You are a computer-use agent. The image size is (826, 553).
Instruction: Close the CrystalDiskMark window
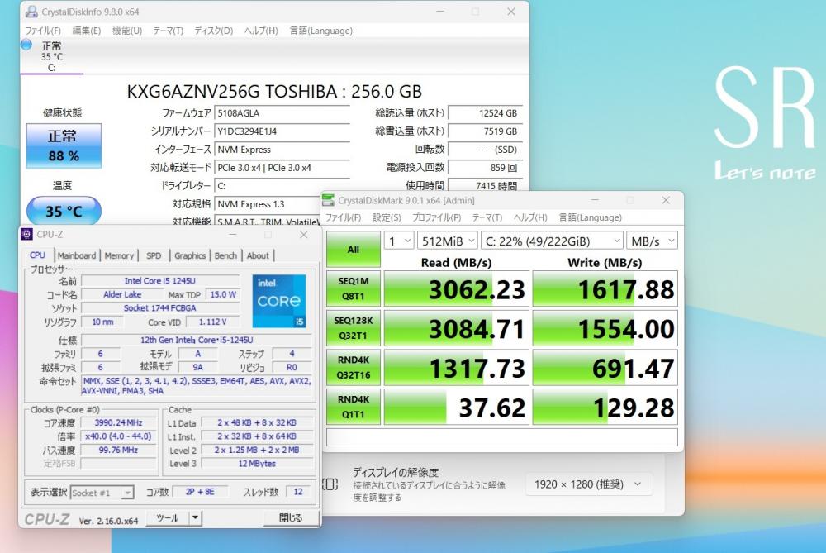coord(666,200)
